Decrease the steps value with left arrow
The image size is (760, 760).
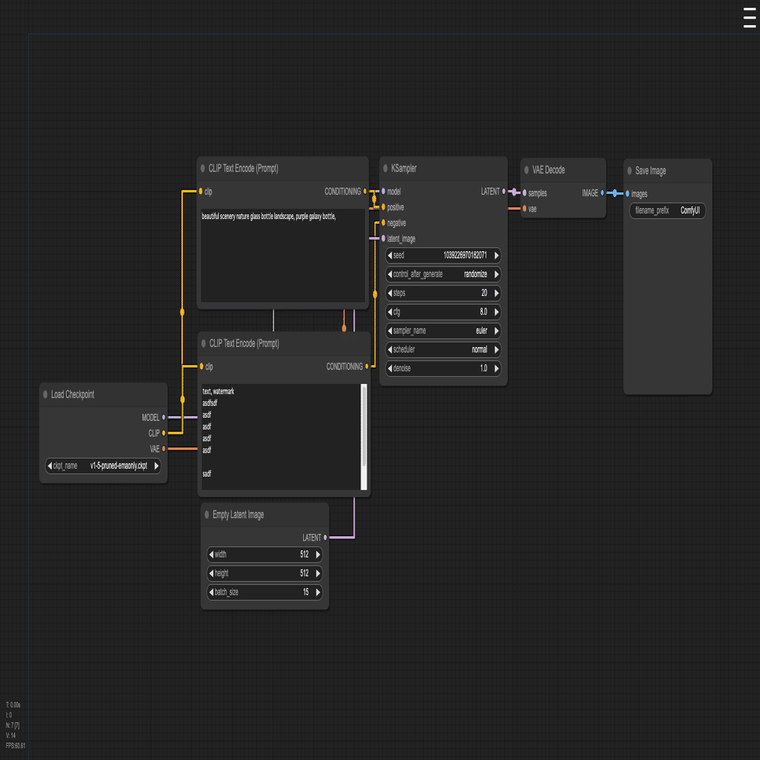click(389, 293)
